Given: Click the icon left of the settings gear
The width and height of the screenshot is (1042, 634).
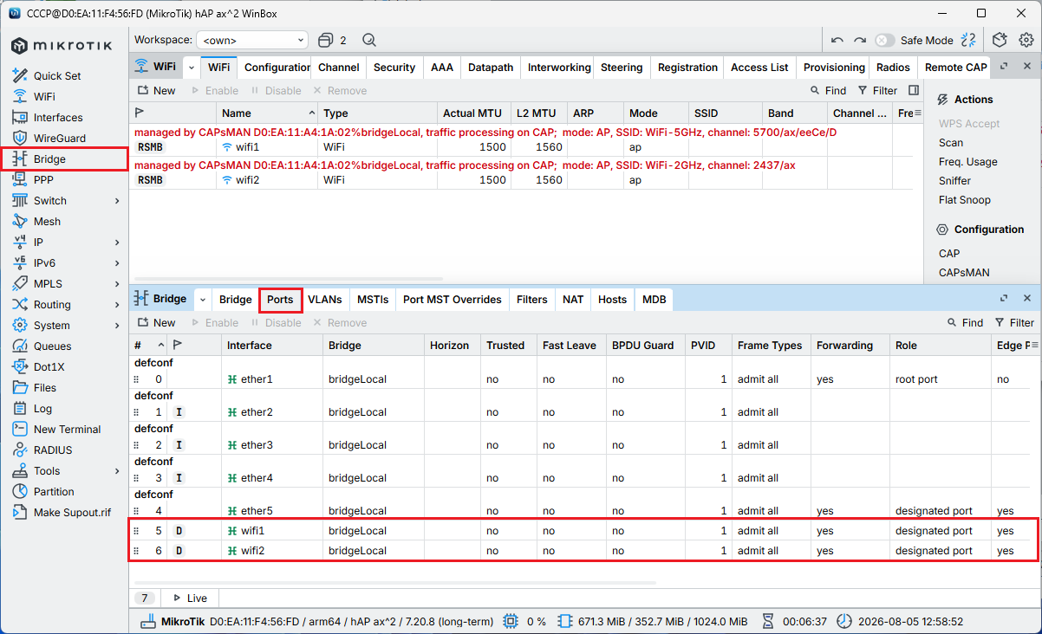Looking at the screenshot, I should pos(1000,40).
